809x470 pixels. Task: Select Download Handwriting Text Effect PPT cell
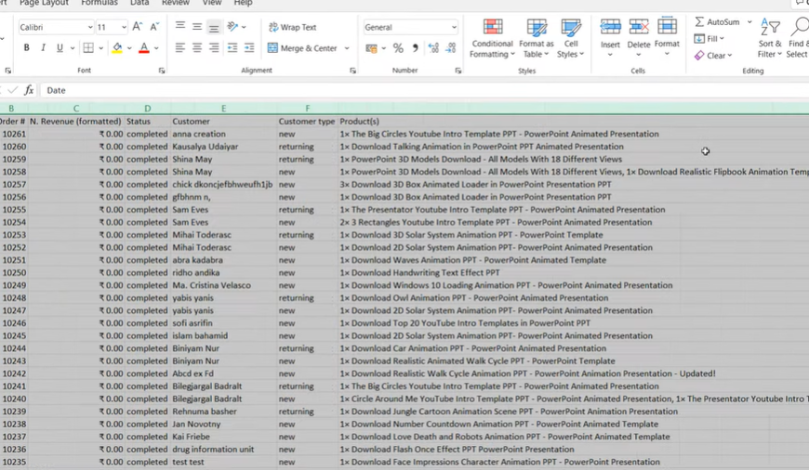(419, 273)
